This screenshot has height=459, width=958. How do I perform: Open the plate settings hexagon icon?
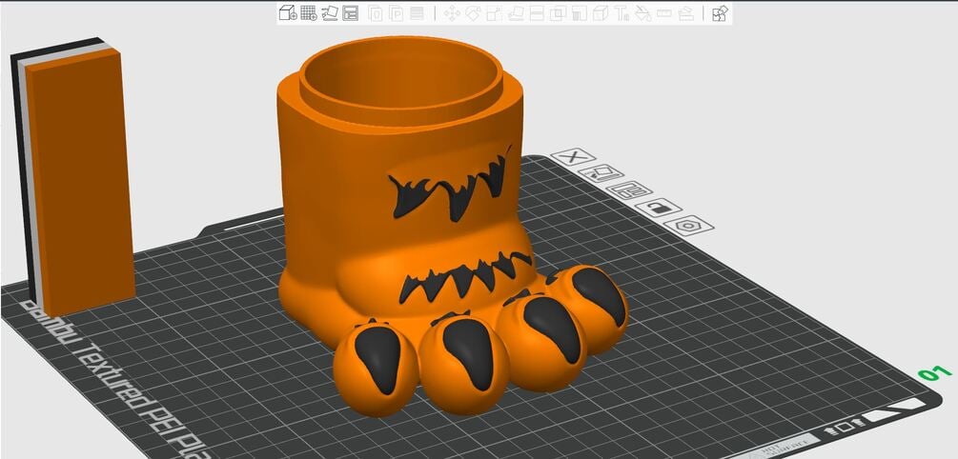tap(688, 226)
